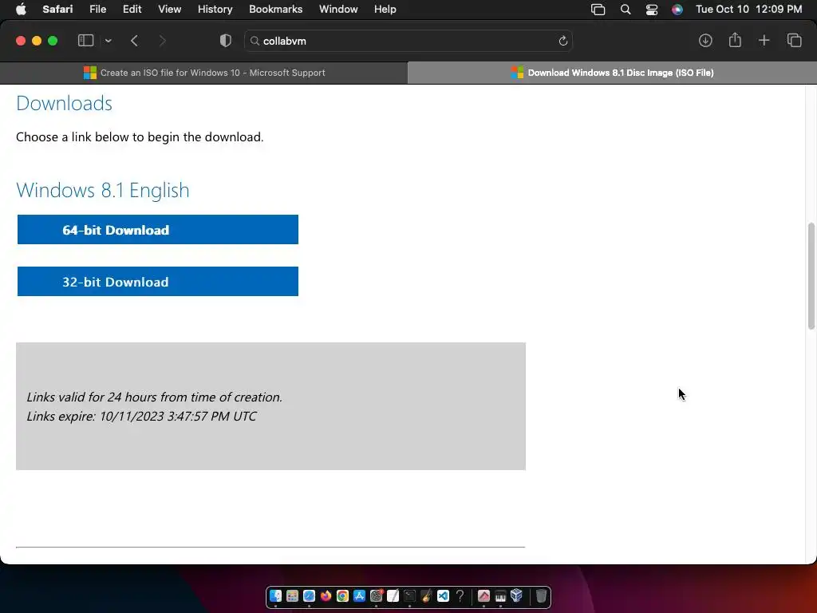Open the Share icon in toolbar
Screen dimensions: 817x613
[x=735, y=40]
